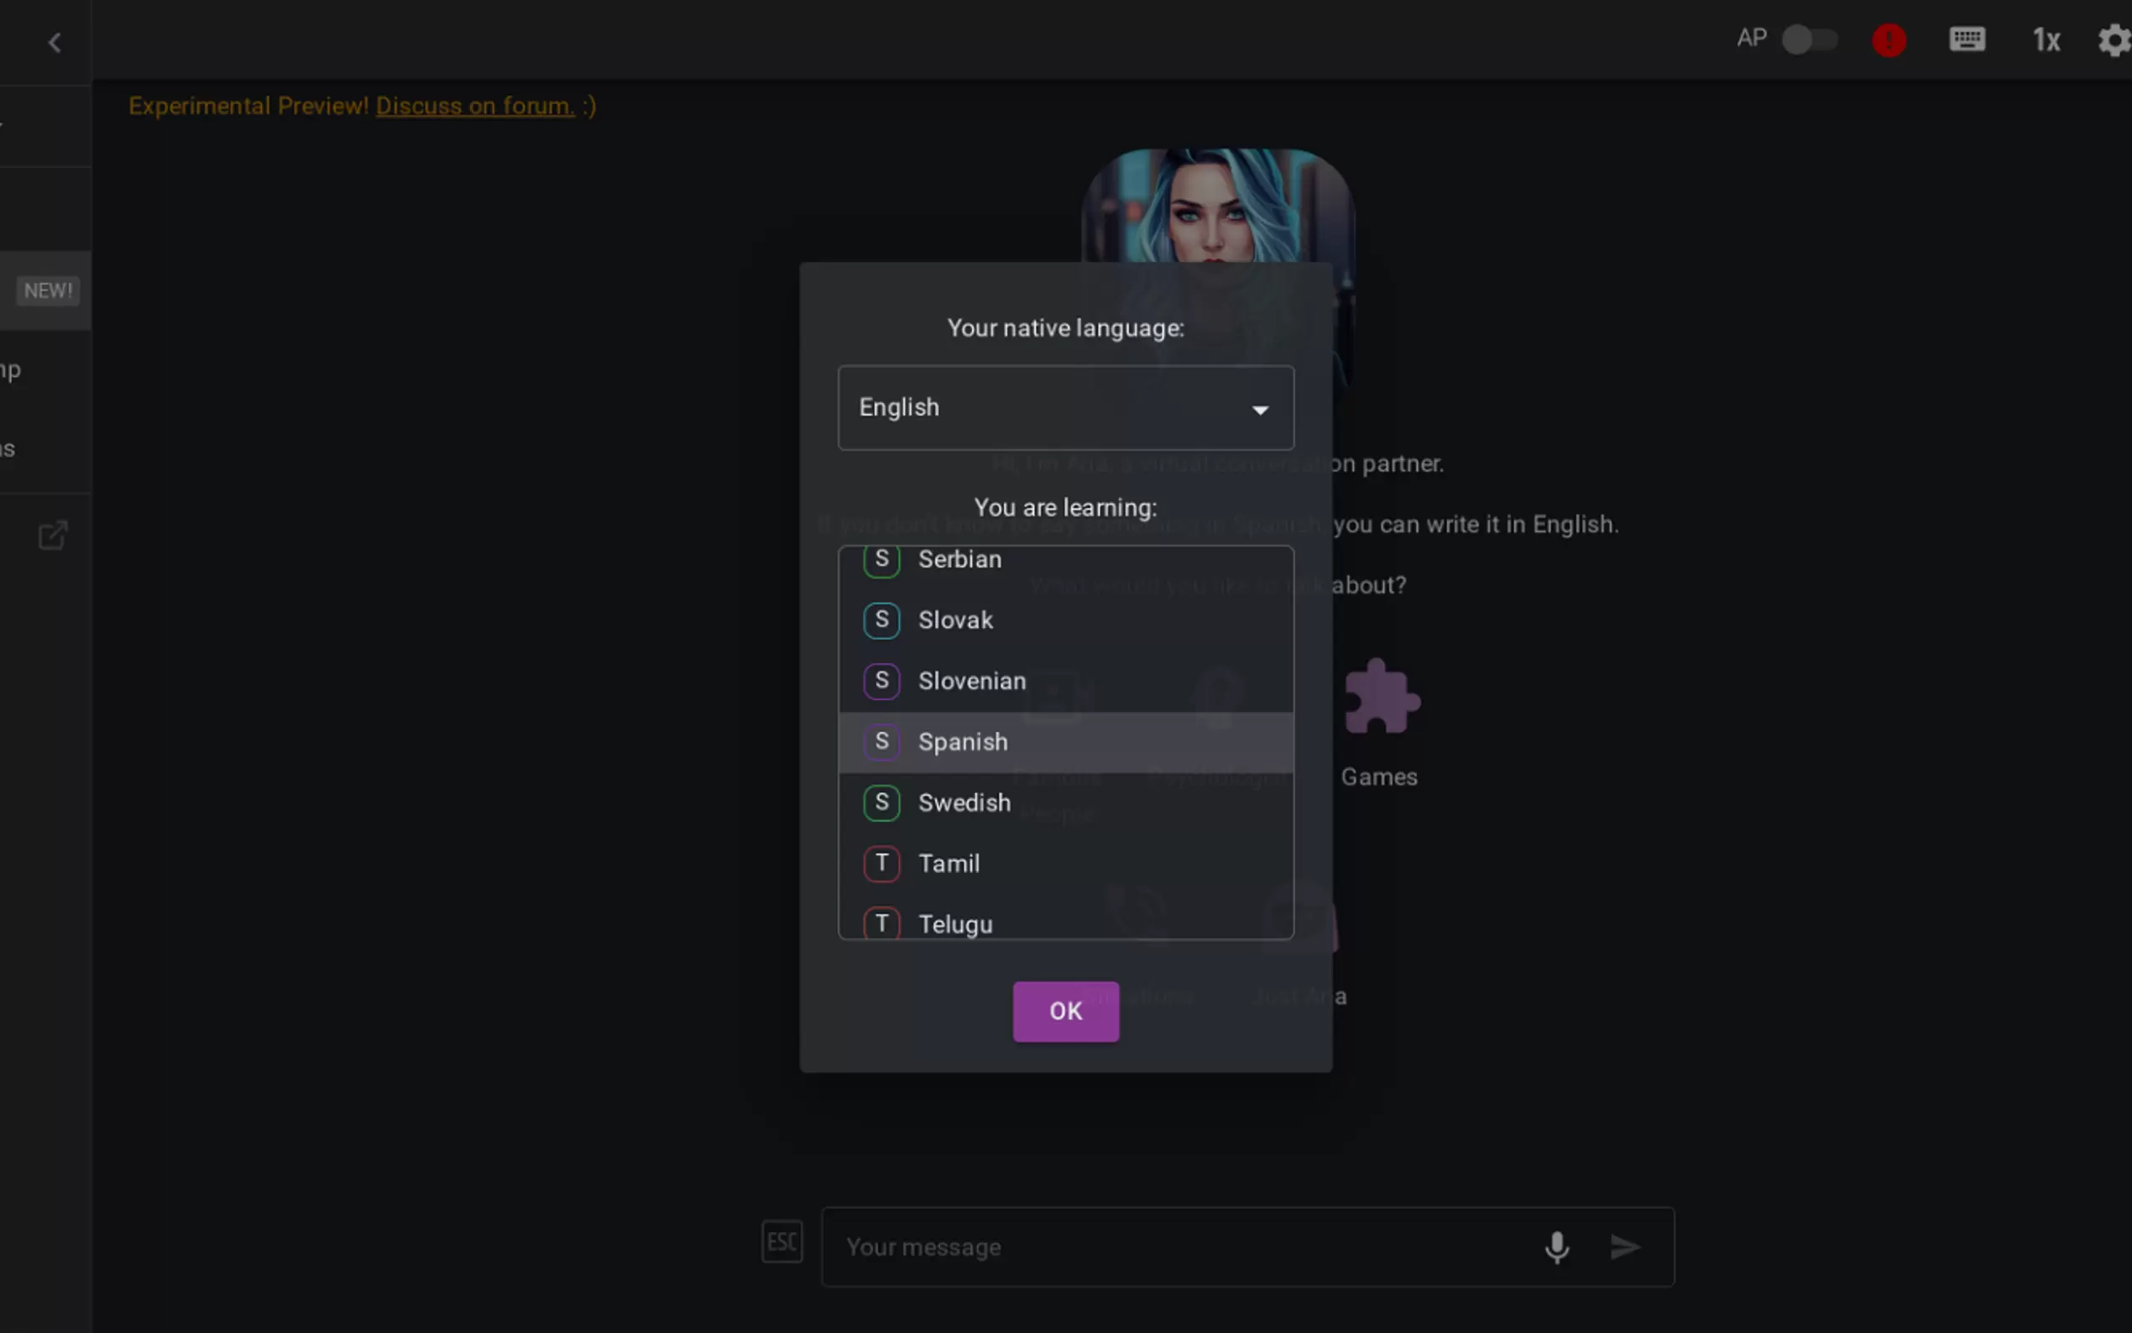2132x1333 pixels.
Task: Open the Discuss on forum link
Action: pos(474,106)
